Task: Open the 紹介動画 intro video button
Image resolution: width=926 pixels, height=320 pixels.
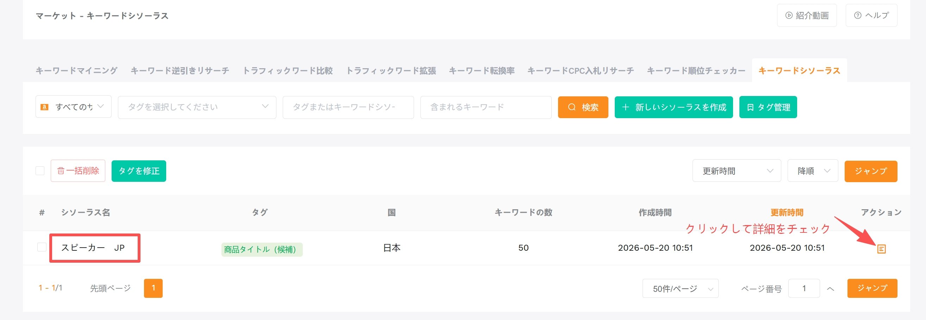Action: point(807,15)
